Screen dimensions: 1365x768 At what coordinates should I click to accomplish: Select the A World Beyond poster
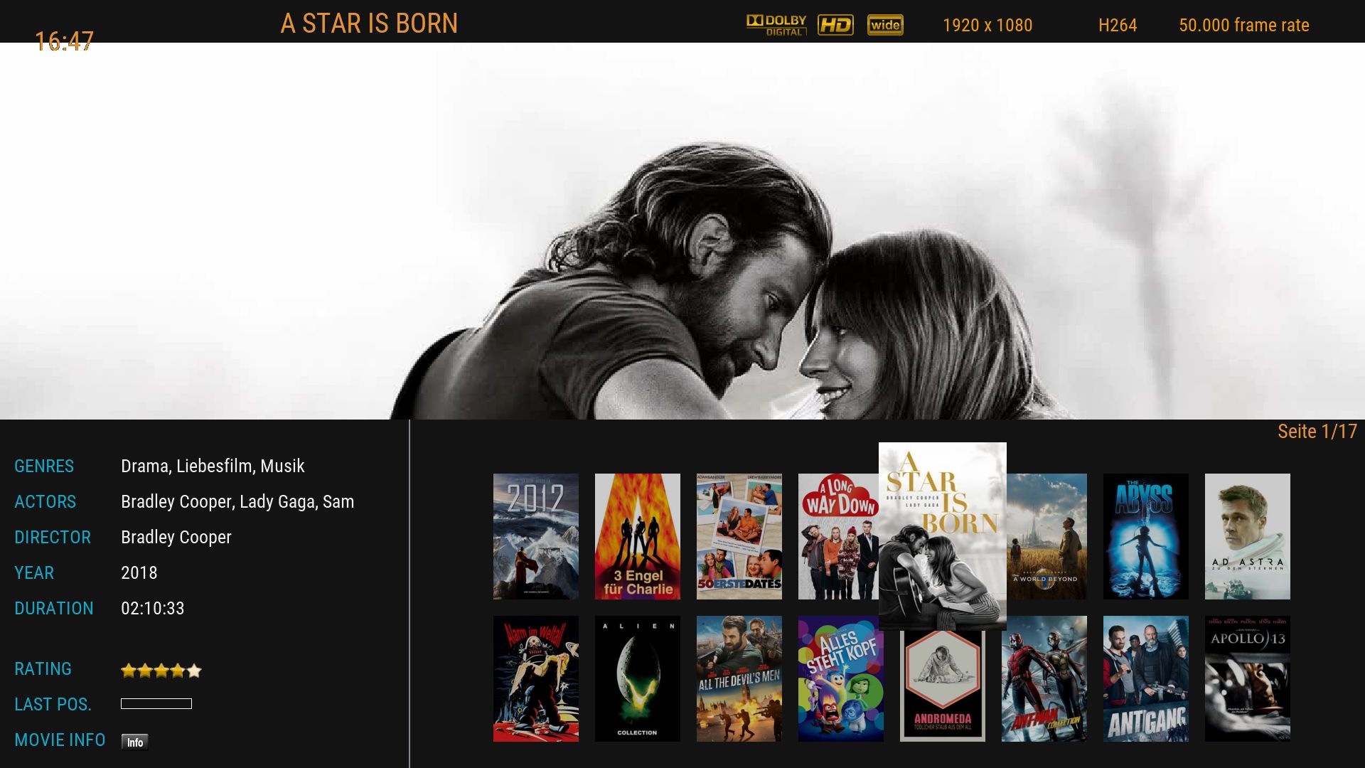[1047, 536]
